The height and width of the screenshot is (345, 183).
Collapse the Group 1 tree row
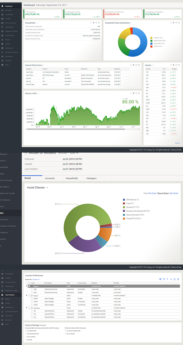(26, 295)
